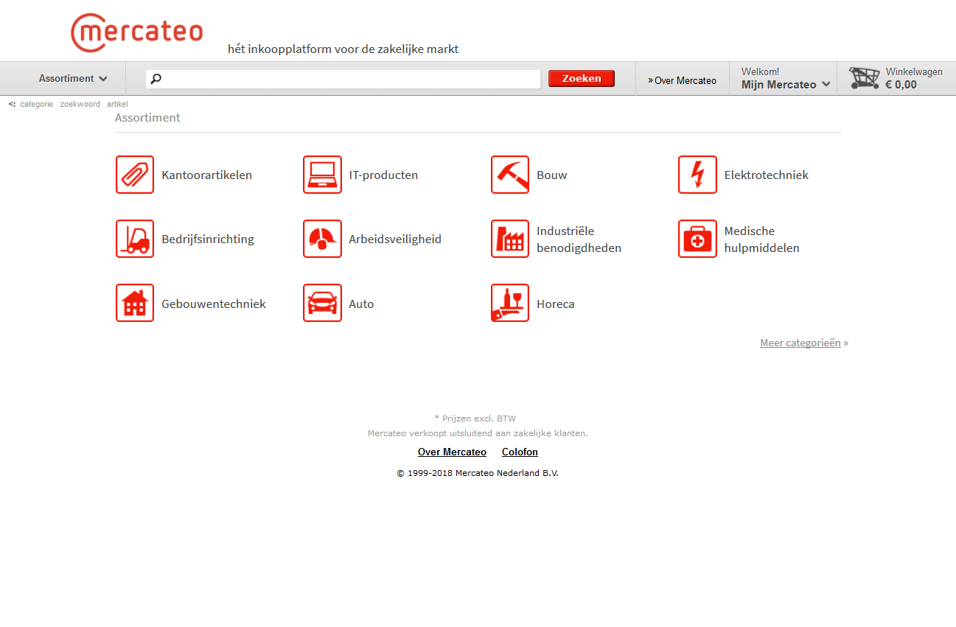Select the Horeca bottle and glass icon
This screenshot has width=956, height=627.
pos(510,303)
